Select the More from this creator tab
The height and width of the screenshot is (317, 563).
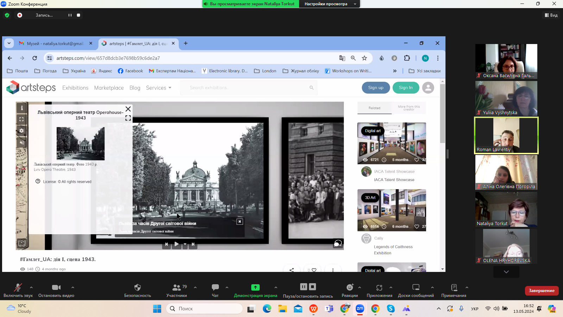(409, 108)
